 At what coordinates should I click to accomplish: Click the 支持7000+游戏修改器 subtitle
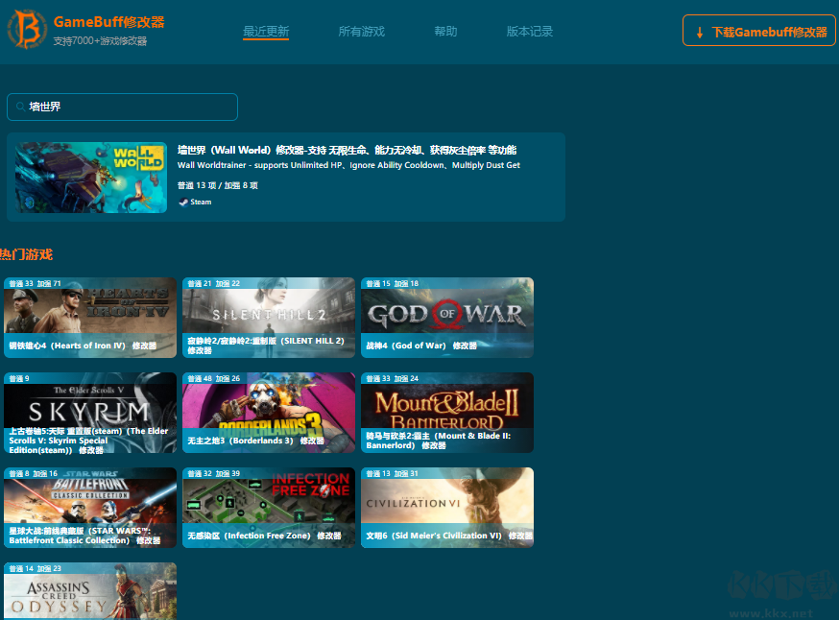[100, 40]
